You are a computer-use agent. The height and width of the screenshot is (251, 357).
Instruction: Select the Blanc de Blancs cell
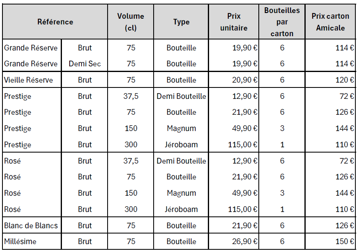32,225
